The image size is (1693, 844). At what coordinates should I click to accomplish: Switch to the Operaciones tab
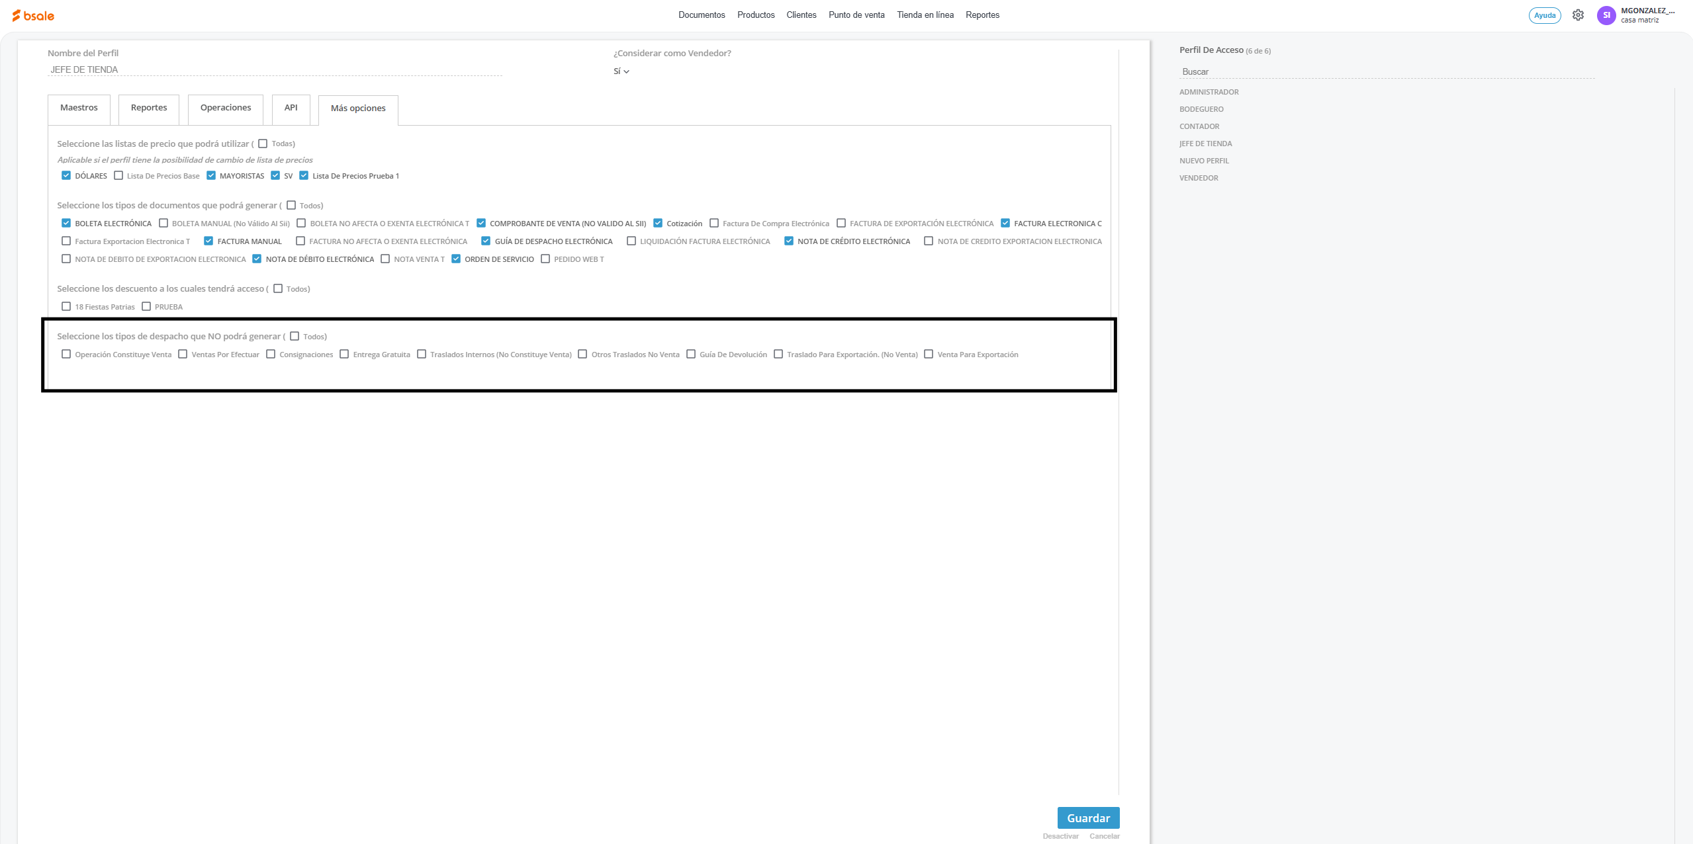(225, 108)
